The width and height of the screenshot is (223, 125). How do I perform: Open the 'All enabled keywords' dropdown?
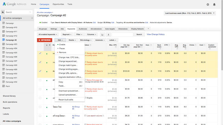pyautogui.click(x=48, y=35)
